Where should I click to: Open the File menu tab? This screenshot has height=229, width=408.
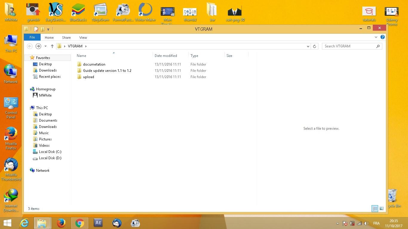32,37
